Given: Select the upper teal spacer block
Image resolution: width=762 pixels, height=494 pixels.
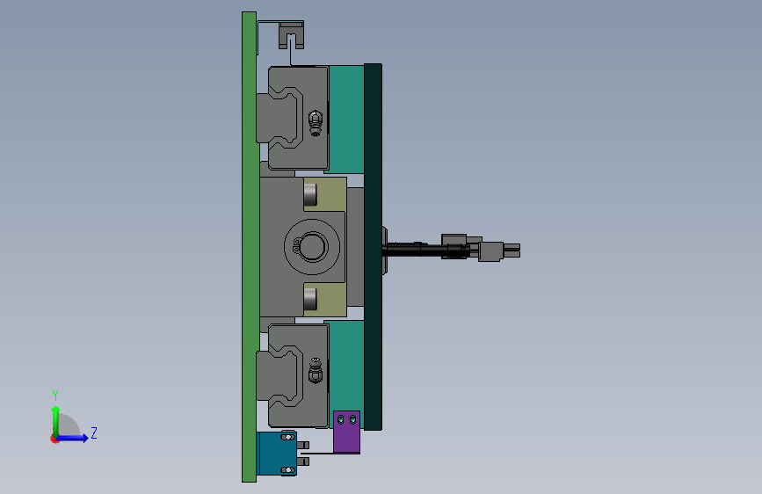Looking at the screenshot, I should [x=346, y=120].
